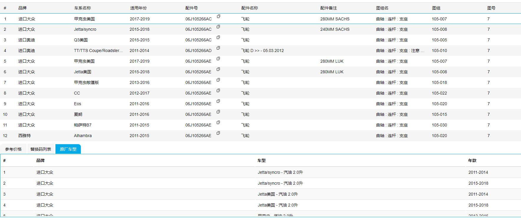Copy part number in row 1
The height and width of the screenshot is (221, 521).
click(218, 17)
